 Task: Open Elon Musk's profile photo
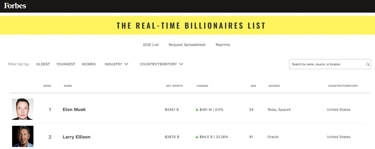(x=23, y=109)
